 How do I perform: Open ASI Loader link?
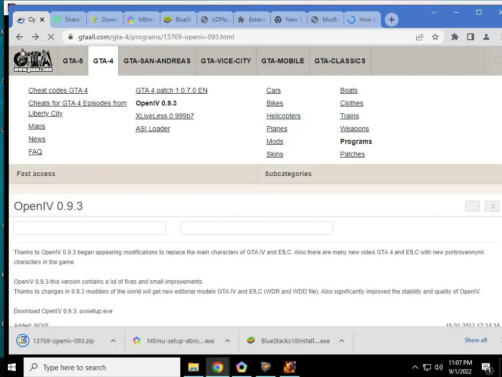153,129
